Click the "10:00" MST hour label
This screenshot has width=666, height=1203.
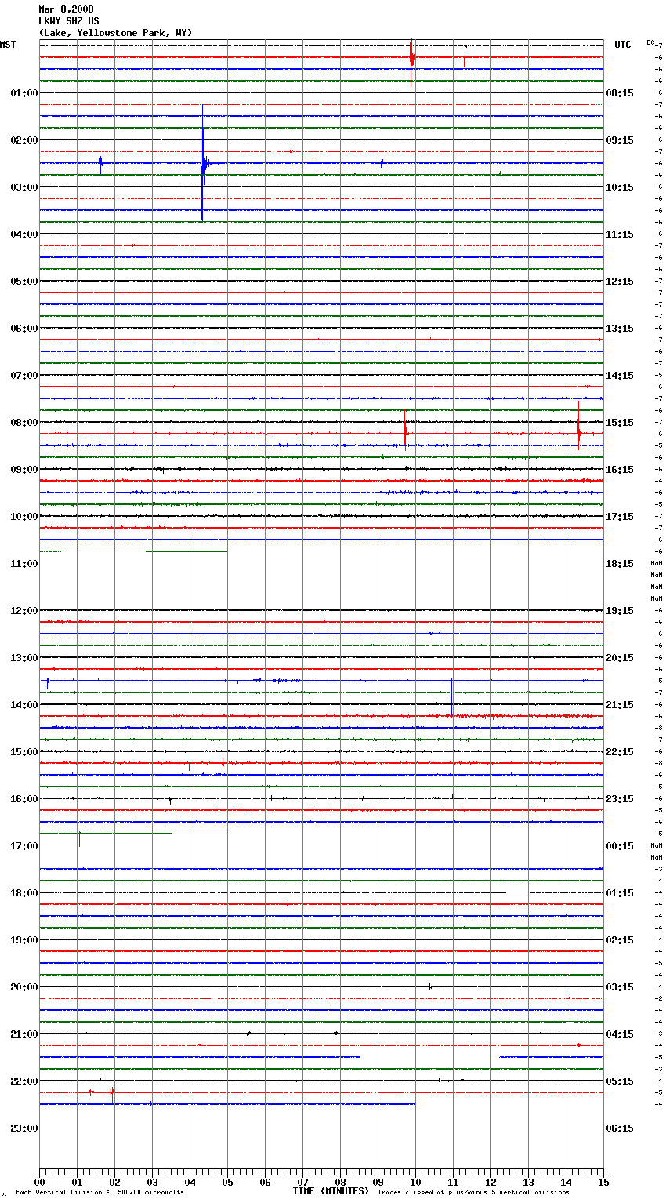[24, 517]
